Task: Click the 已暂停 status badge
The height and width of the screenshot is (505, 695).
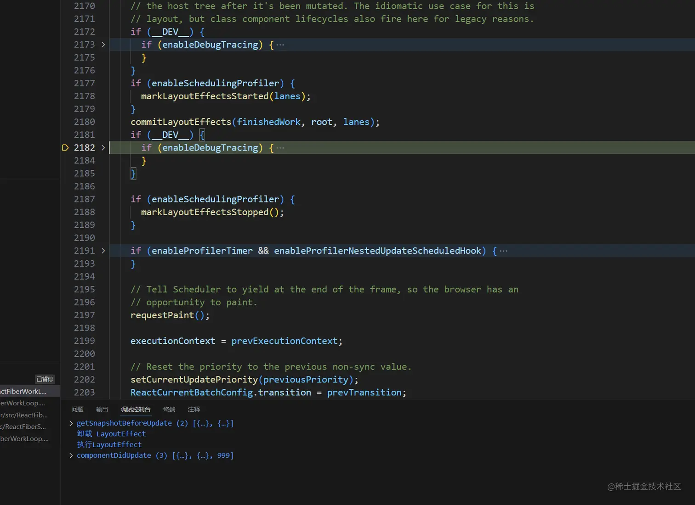Action: (x=45, y=379)
